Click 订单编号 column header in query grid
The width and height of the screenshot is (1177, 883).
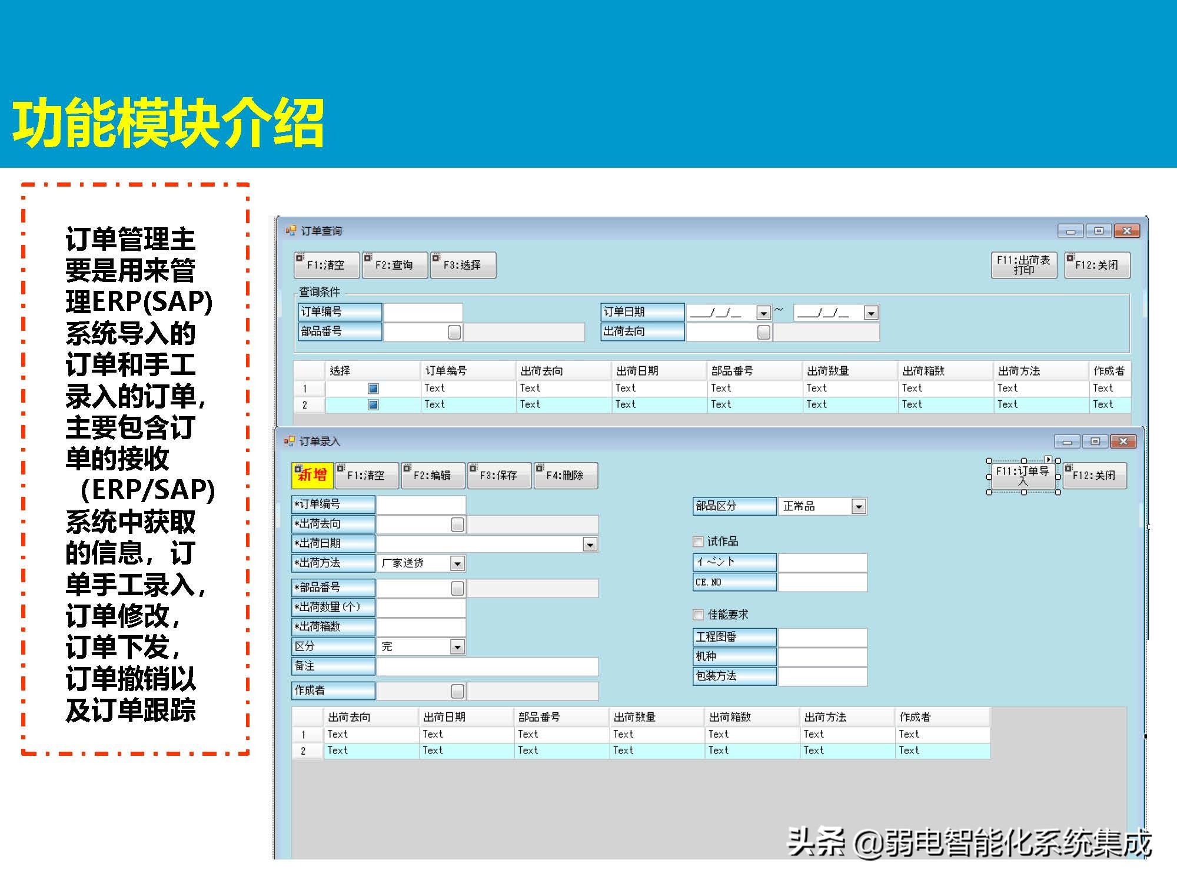pos(468,371)
